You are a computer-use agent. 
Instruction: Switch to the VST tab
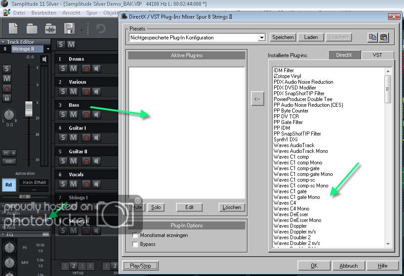(377, 55)
